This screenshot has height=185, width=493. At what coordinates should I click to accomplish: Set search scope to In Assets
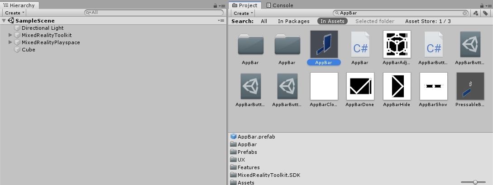click(332, 21)
